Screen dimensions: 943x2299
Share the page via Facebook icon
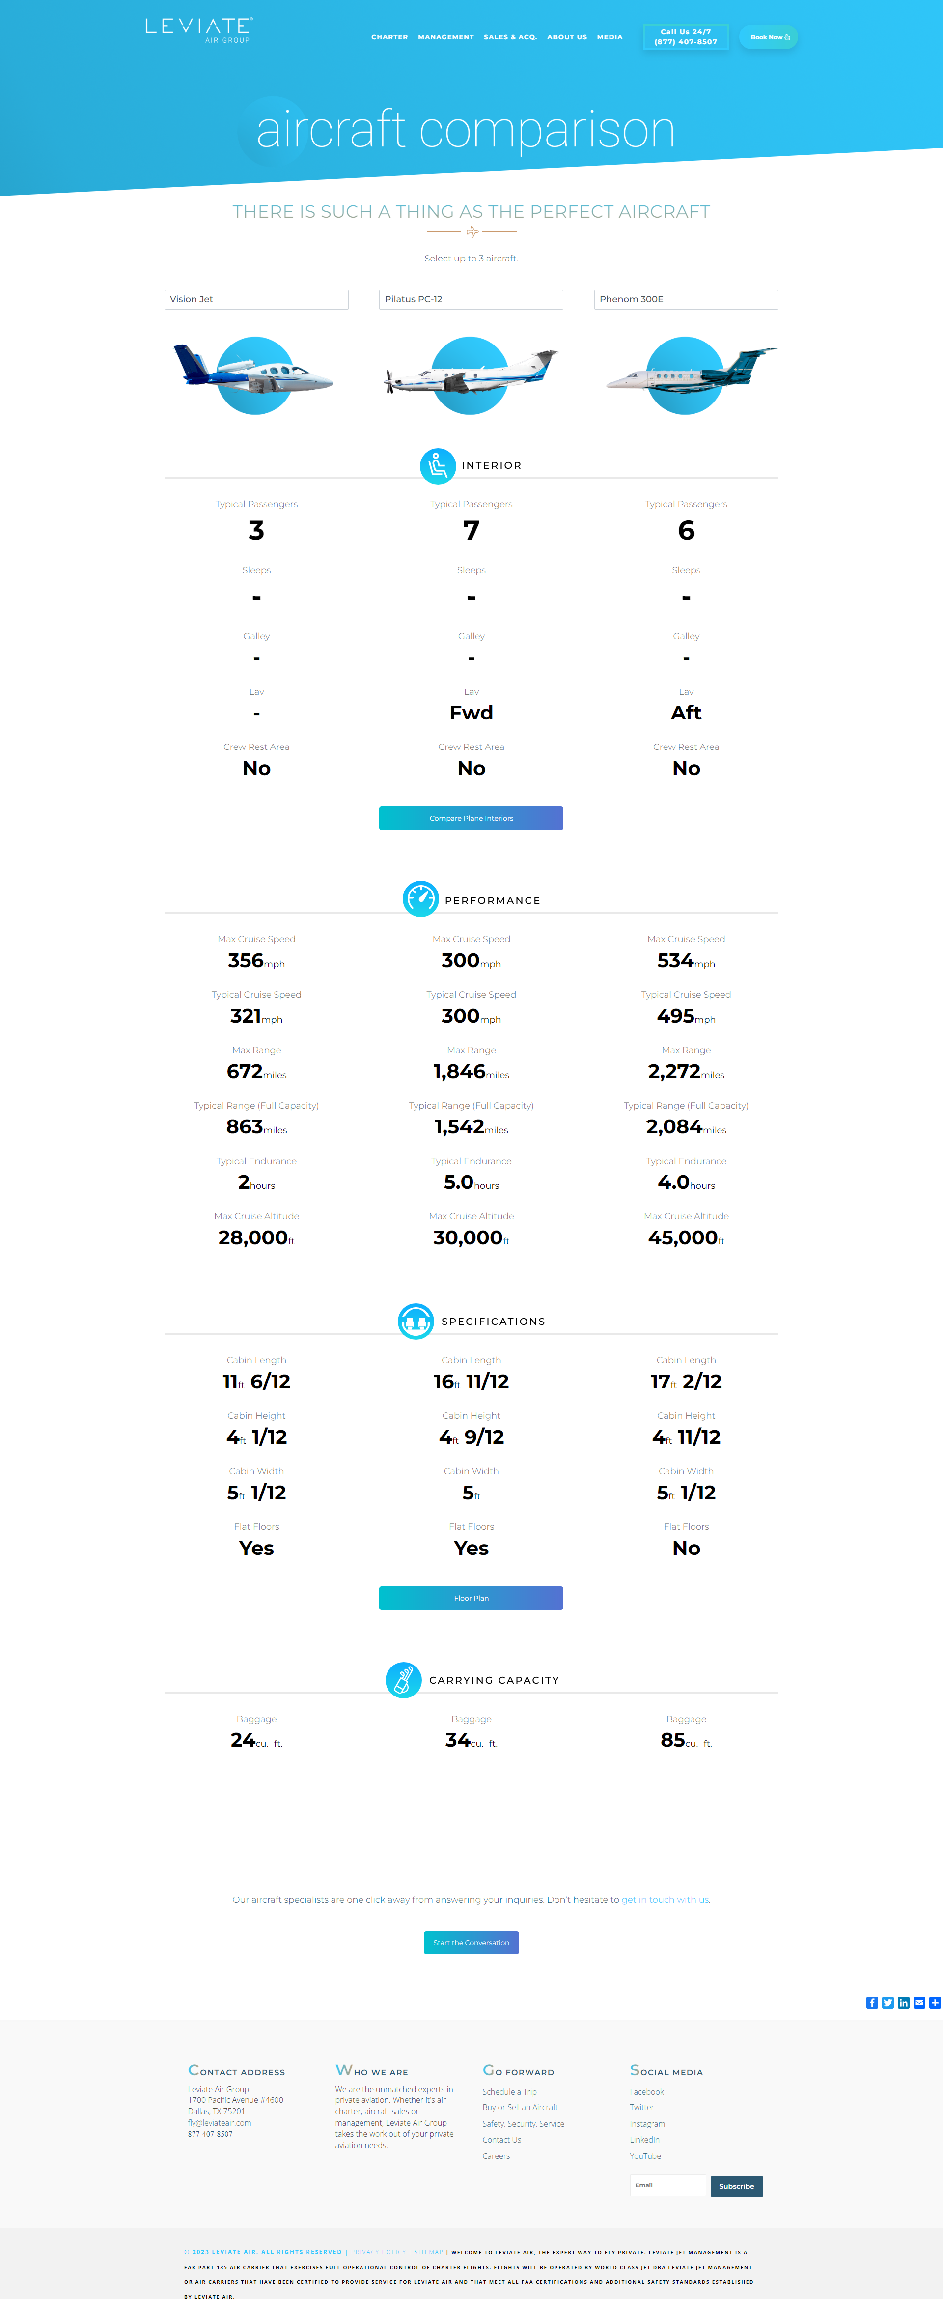click(x=872, y=2003)
